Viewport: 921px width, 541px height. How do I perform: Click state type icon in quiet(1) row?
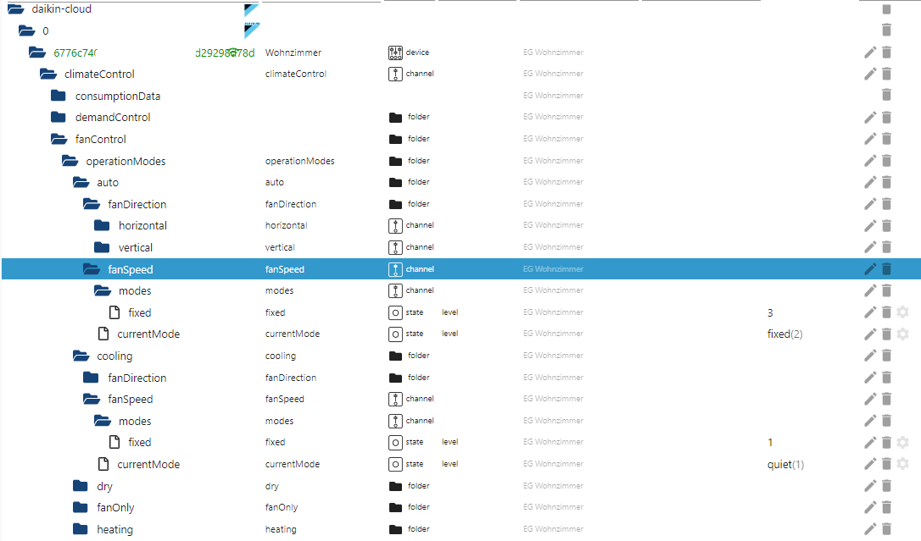(395, 464)
